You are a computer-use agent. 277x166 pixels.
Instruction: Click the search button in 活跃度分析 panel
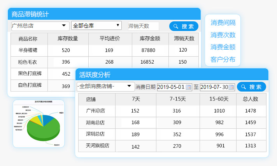pyautogui.click(x=251, y=87)
